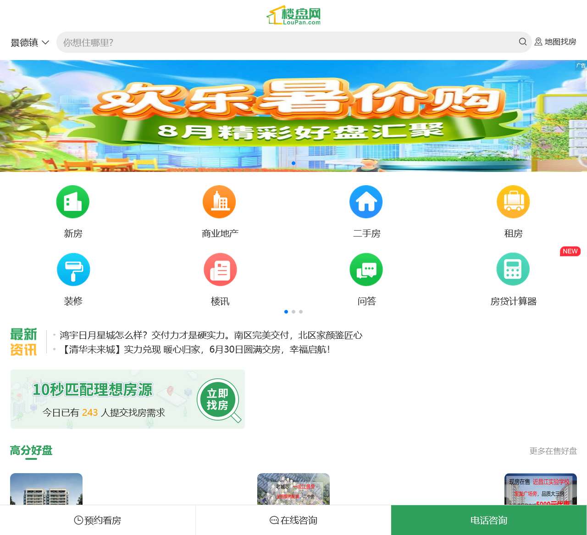Click the 问答 text label
The height and width of the screenshot is (535, 587).
pos(367,301)
